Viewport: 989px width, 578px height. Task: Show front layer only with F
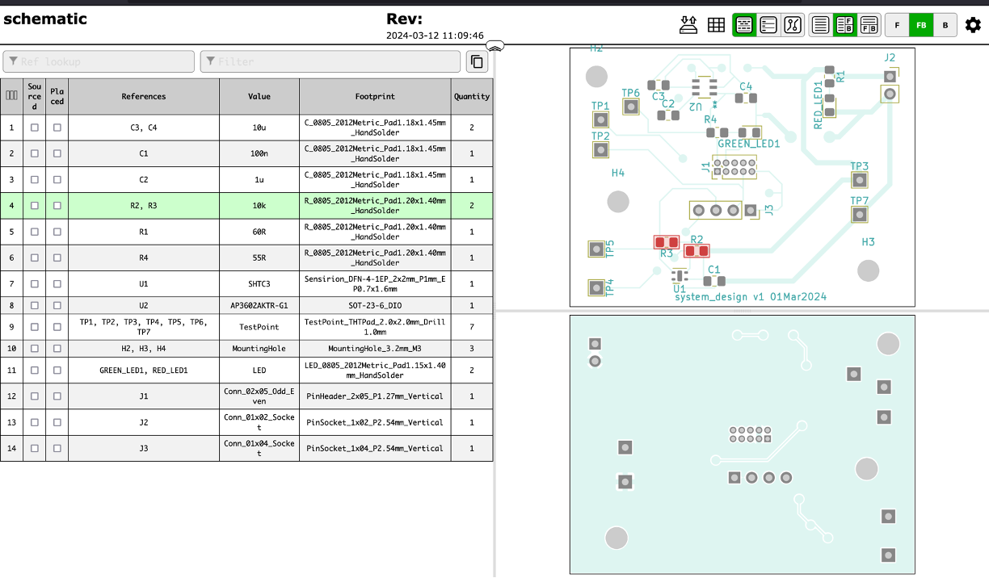pos(896,25)
